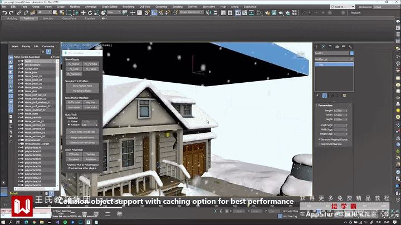Toggle visibility of PhysCamera001

(19, 140)
